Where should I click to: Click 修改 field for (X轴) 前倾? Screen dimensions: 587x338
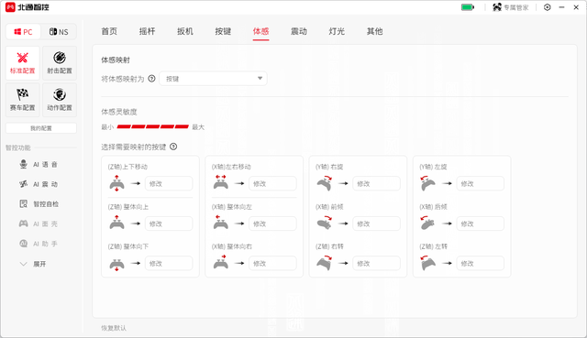tap(376, 224)
